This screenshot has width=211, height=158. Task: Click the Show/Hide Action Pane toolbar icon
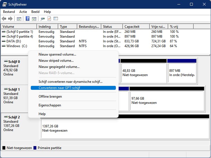(x=34, y=19)
